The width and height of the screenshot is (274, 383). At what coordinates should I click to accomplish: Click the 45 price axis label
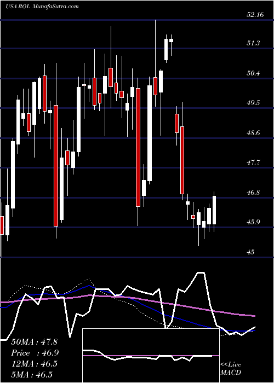point(251,252)
